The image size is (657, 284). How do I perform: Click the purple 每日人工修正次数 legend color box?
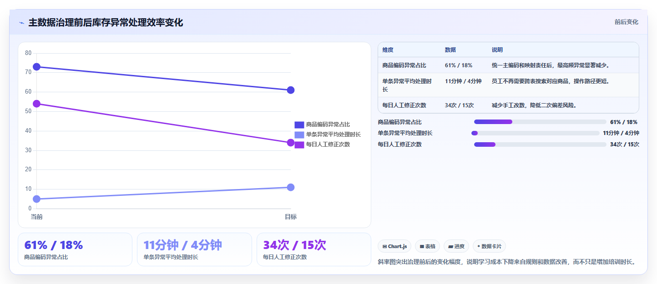point(299,144)
